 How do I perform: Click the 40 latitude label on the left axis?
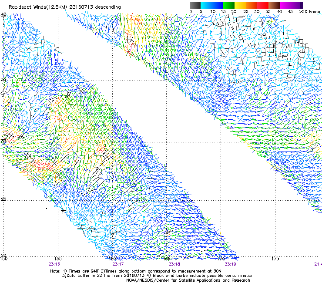tap(3, 14)
